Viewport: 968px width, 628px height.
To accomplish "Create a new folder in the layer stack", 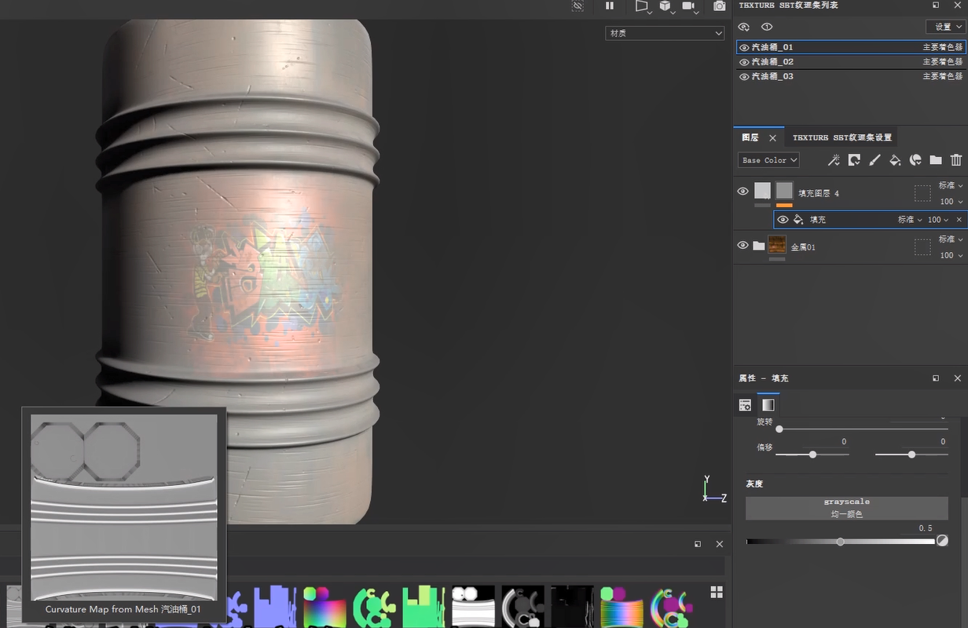I will (936, 160).
